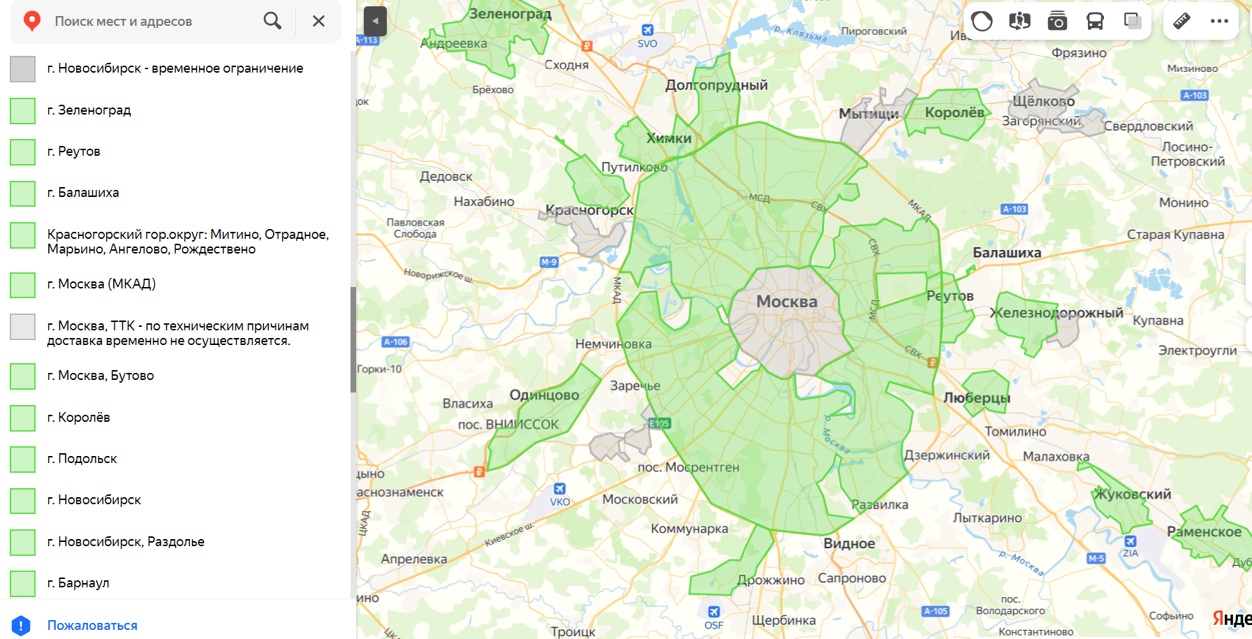Click the red location pin icon
Screen dimensions: 1252x639
(31, 22)
